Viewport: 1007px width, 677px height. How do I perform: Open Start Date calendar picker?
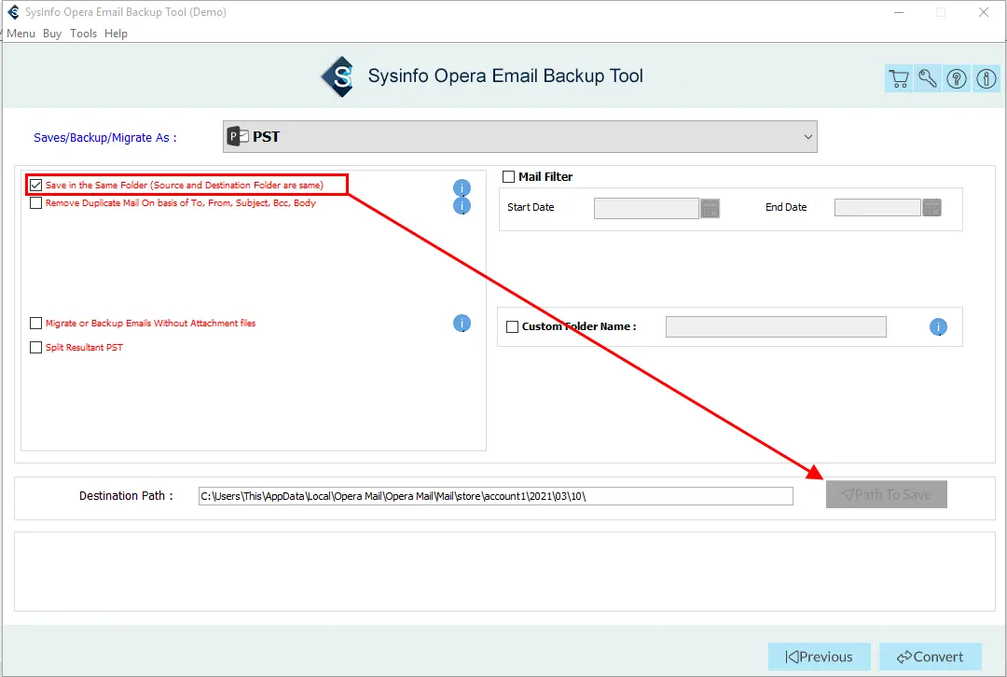click(710, 208)
